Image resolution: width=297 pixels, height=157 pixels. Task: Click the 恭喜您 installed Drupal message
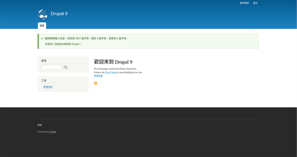[x=63, y=44]
